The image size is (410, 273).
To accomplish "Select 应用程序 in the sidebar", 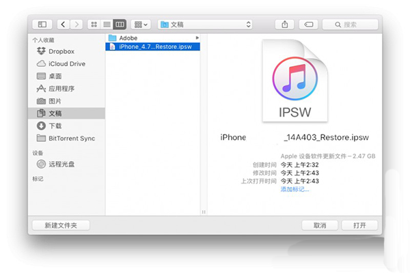I will tap(66, 89).
